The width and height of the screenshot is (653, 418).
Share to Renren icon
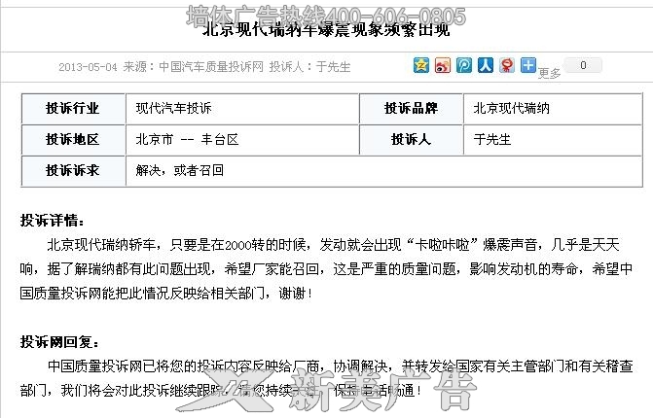point(486,65)
